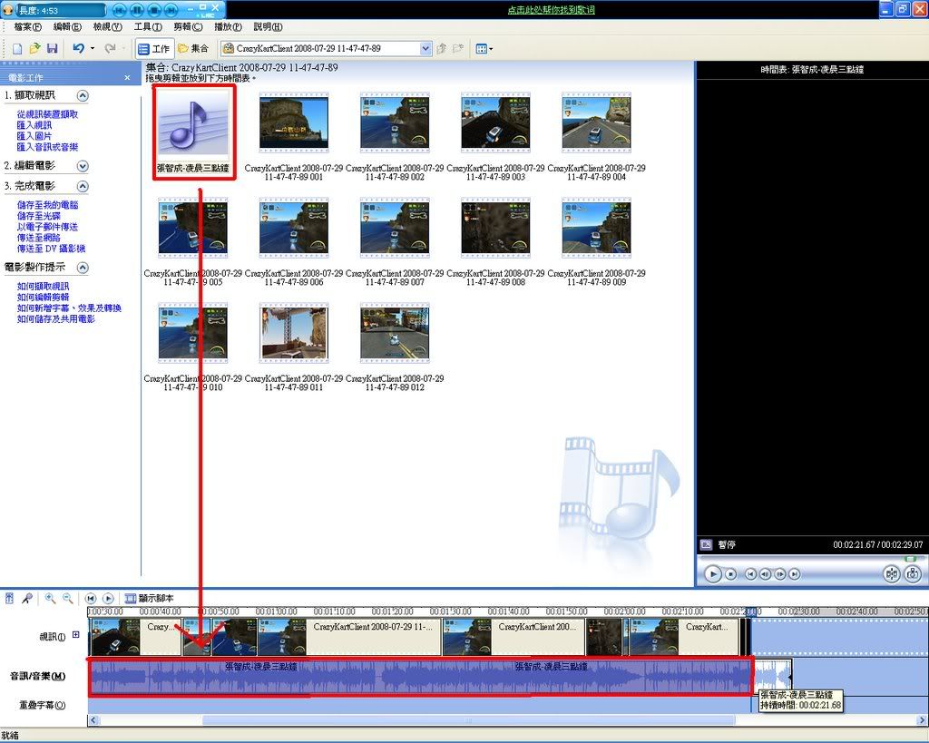Open the 檔案 (File) menu
929x743 pixels.
[x=27, y=27]
